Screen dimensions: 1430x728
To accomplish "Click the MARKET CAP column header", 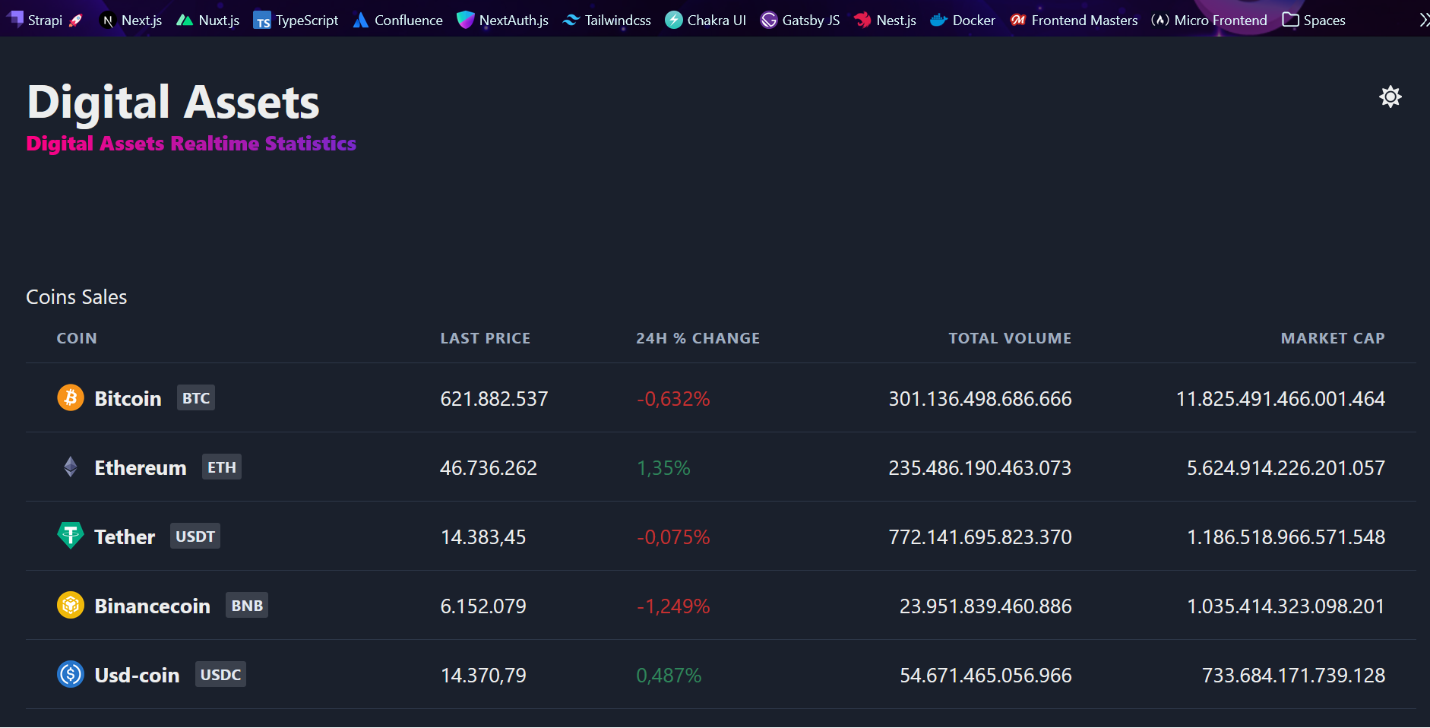I will coord(1333,338).
